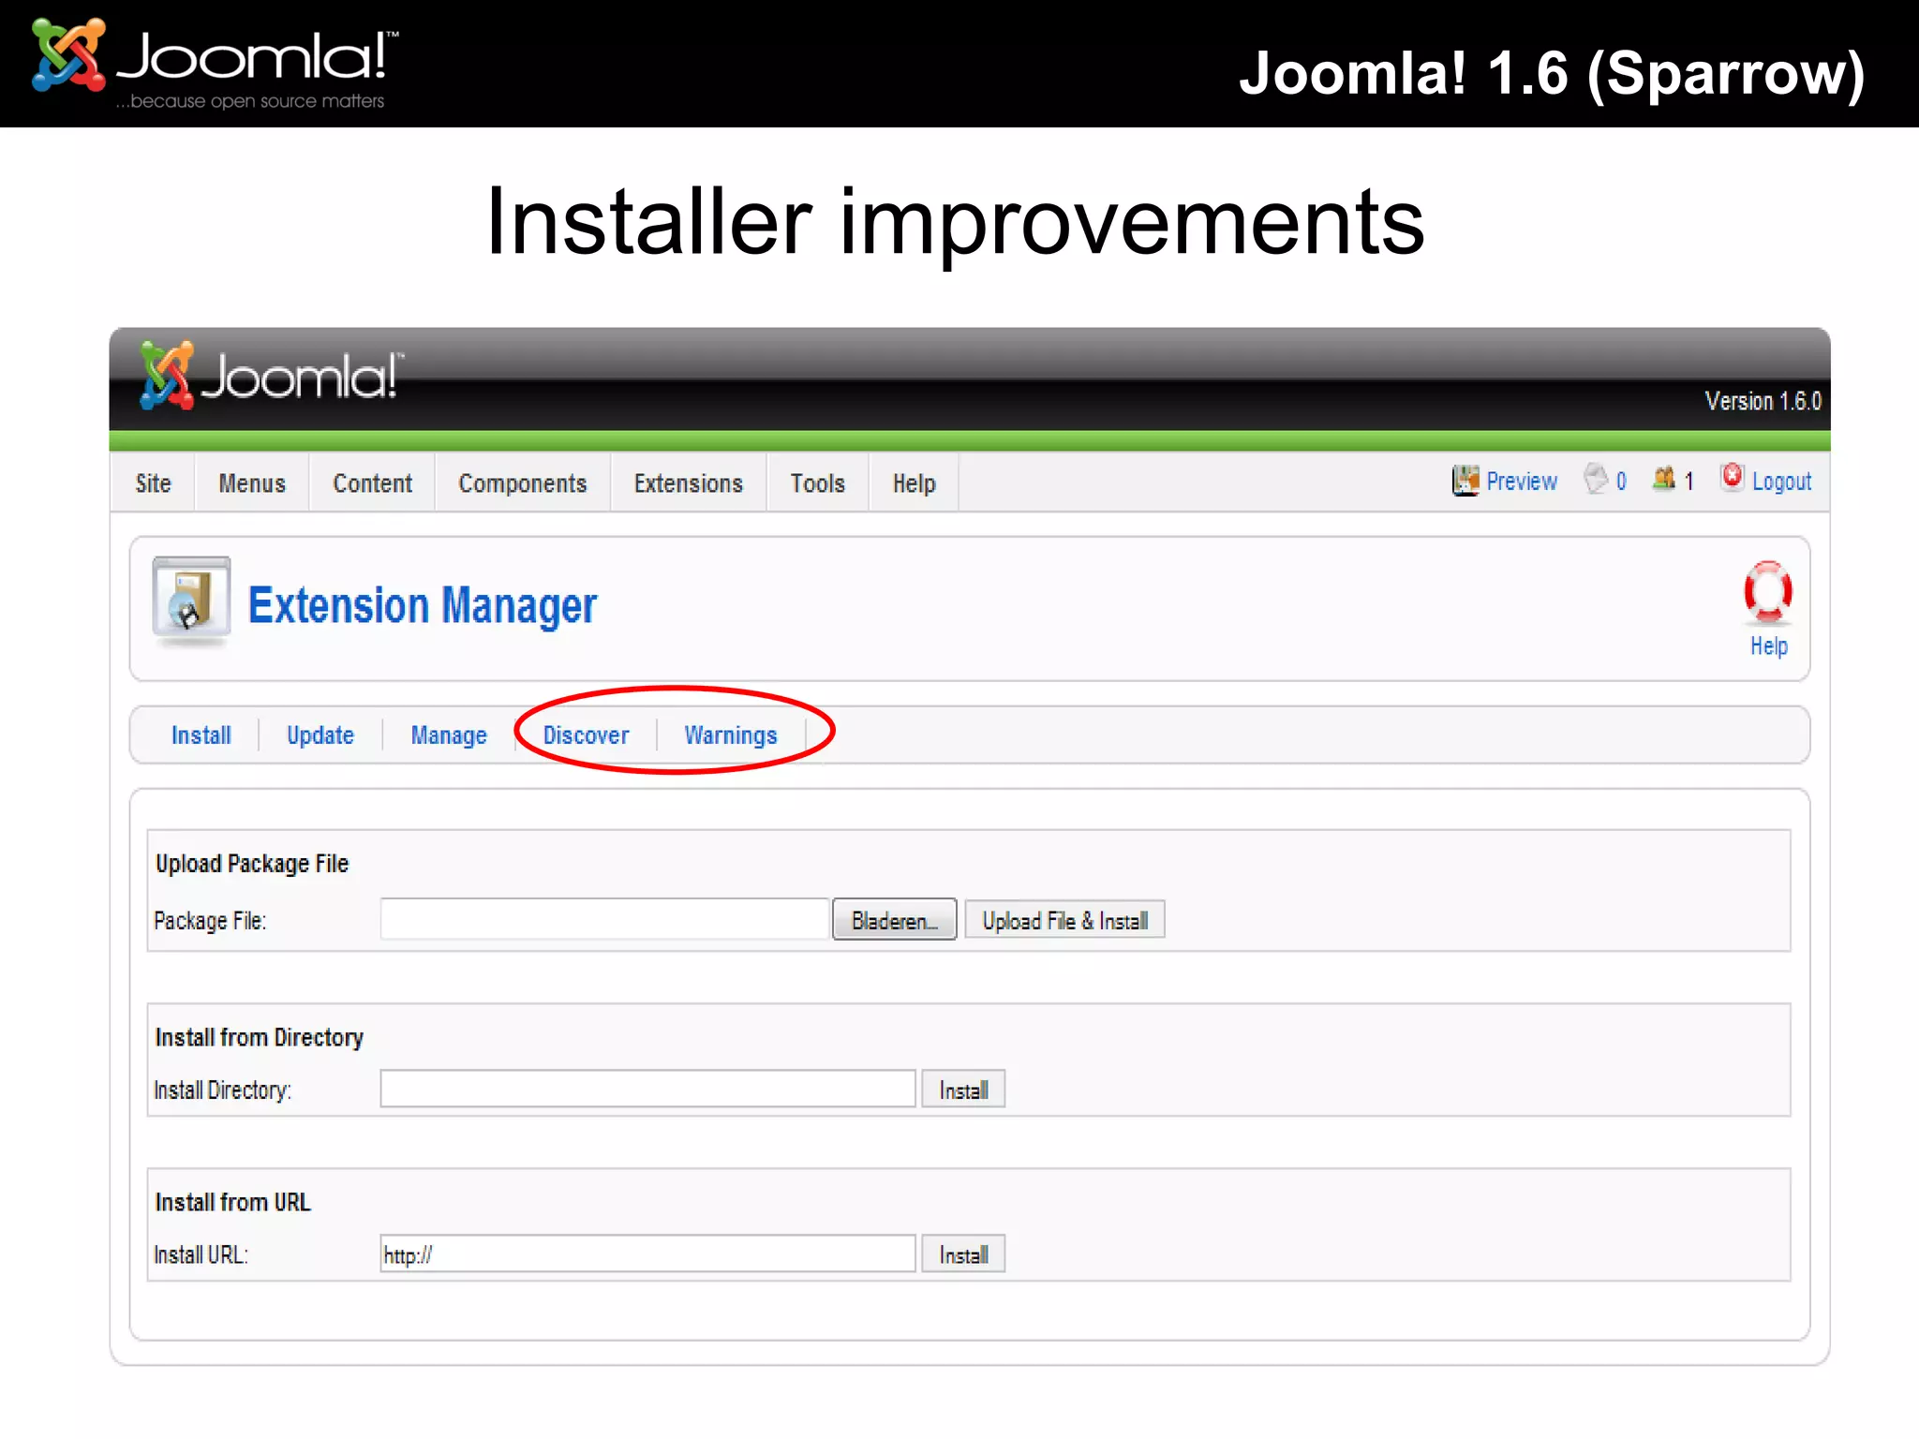This screenshot has height=1439, width=1919.
Task: Switch to the Install tab
Action: (201, 735)
